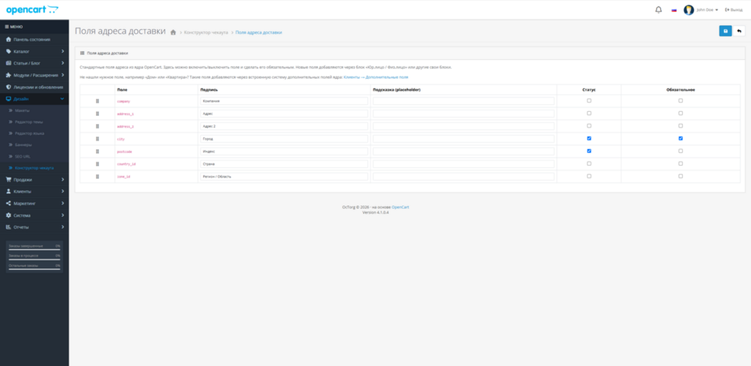Click the Подпись input for address_1
The width and height of the screenshot is (751, 366).
click(x=284, y=113)
